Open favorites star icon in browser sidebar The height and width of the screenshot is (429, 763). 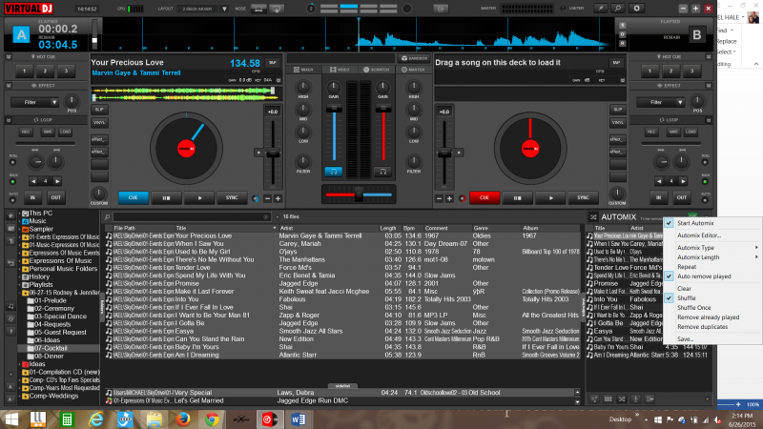[x=10, y=215]
